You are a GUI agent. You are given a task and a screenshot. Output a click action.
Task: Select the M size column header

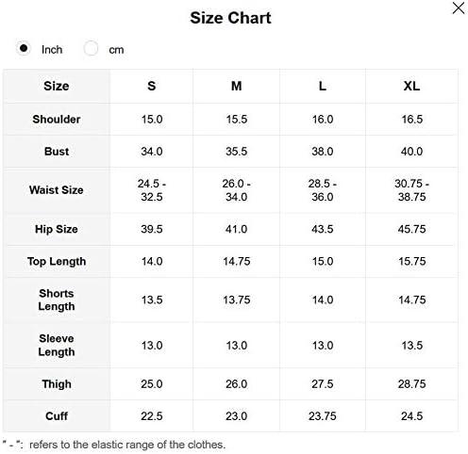(237, 86)
